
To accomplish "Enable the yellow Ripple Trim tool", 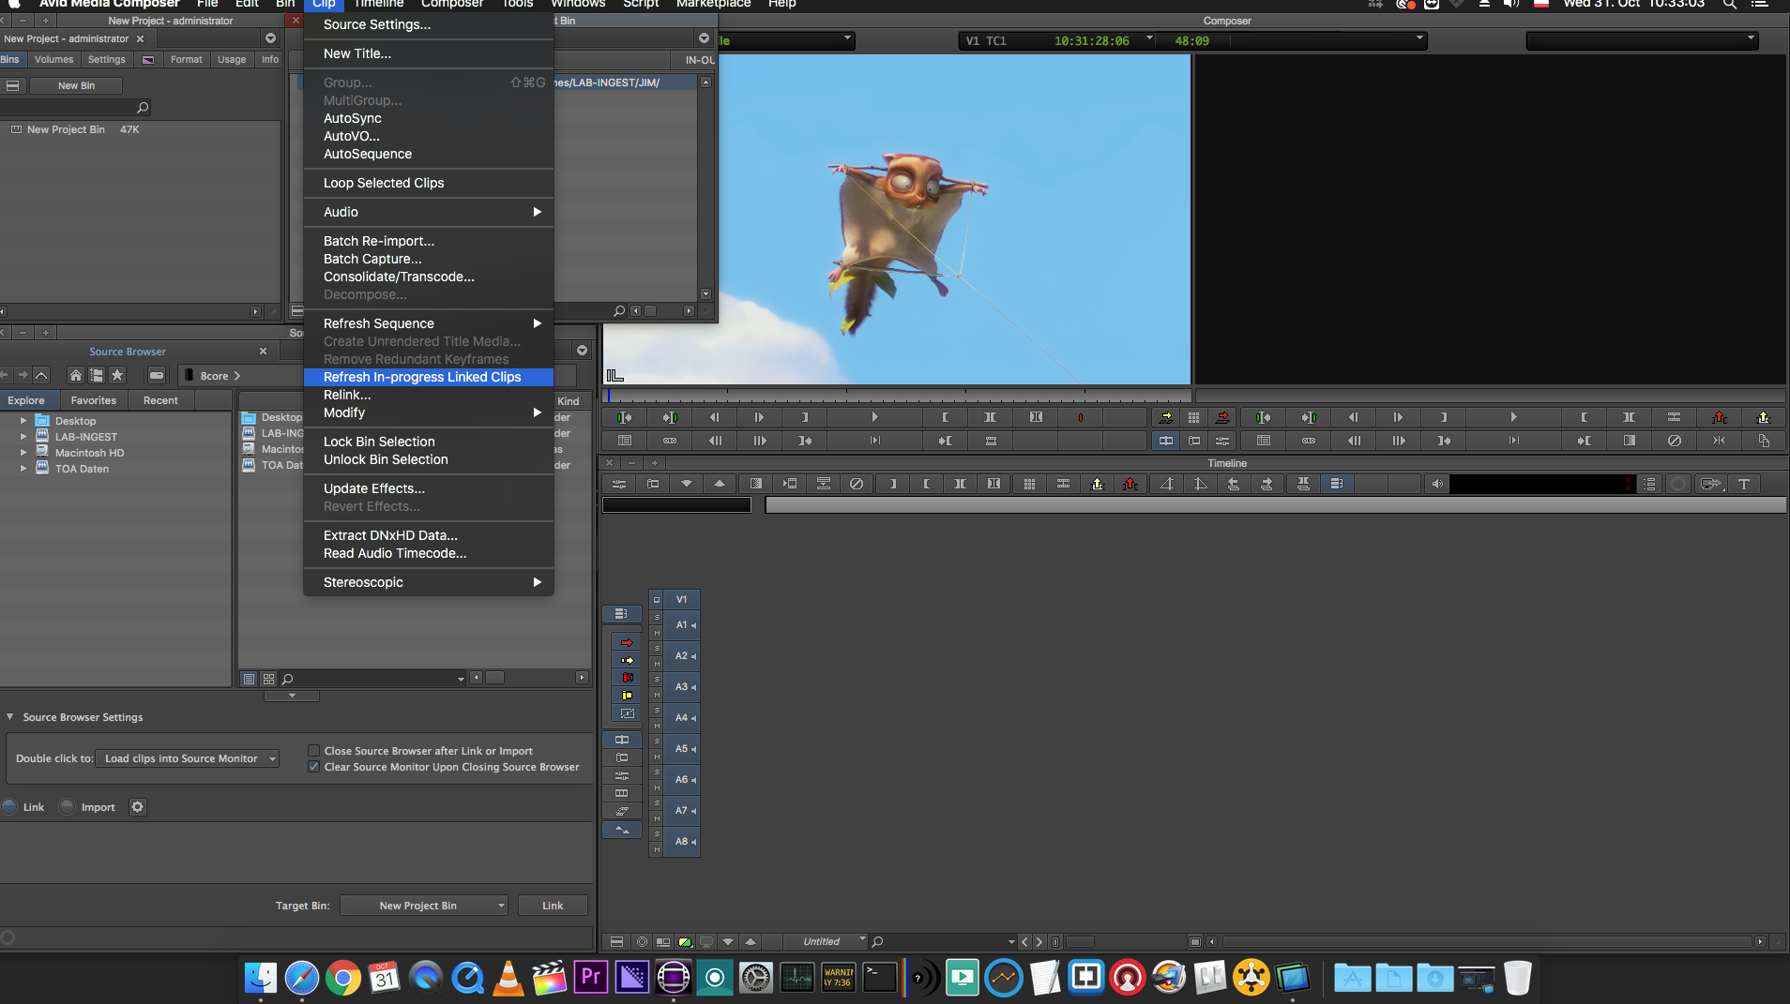I will [x=627, y=695].
